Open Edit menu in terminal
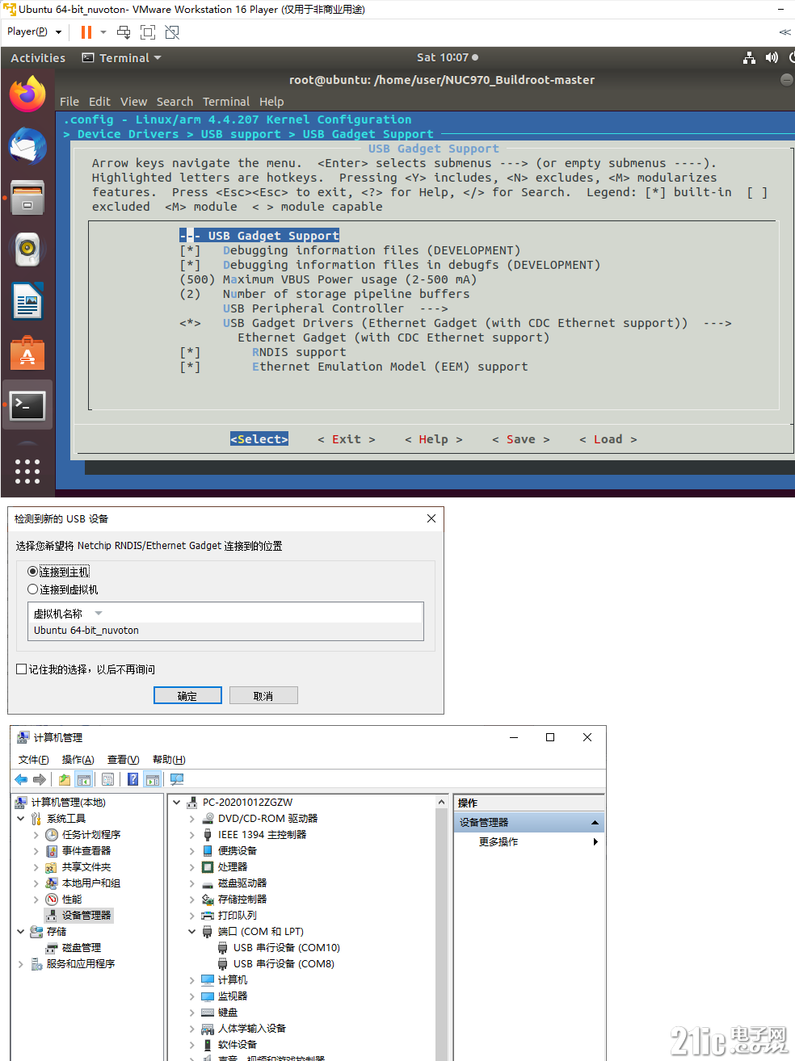This screenshot has height=1061, width=795. point(99,102)
